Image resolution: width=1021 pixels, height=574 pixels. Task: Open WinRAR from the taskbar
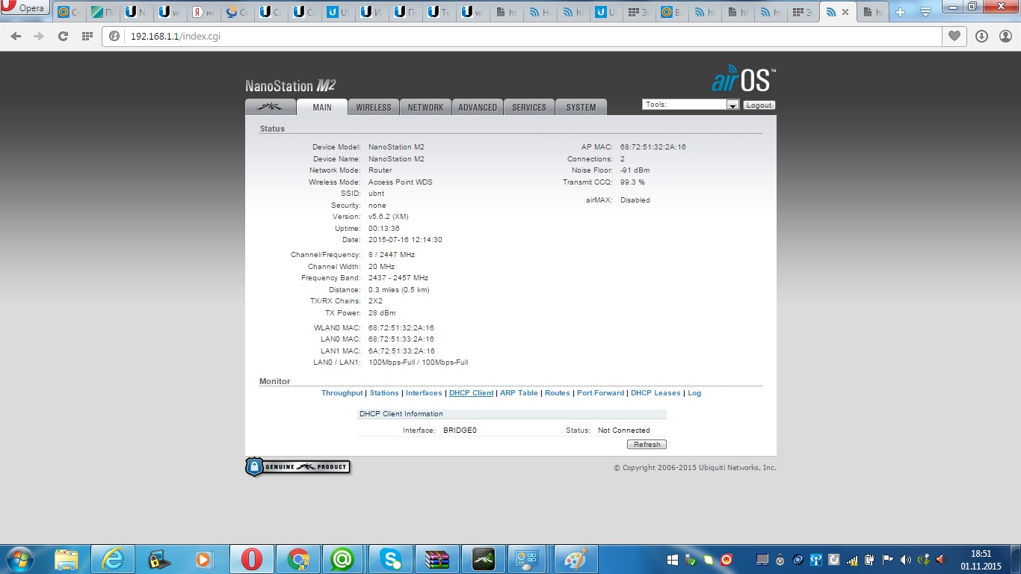tap(436, 559)
